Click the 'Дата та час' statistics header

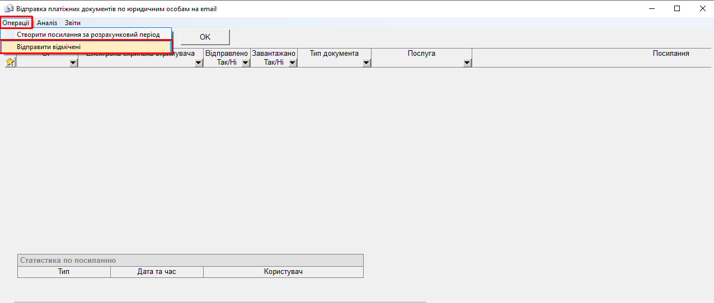[x=157, y=272]
